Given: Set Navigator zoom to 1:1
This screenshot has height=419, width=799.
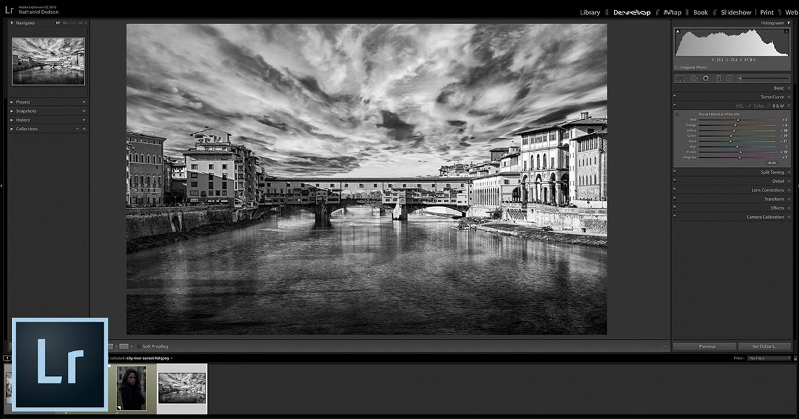Looking at the screenshot, I should (x=73, y=23).
